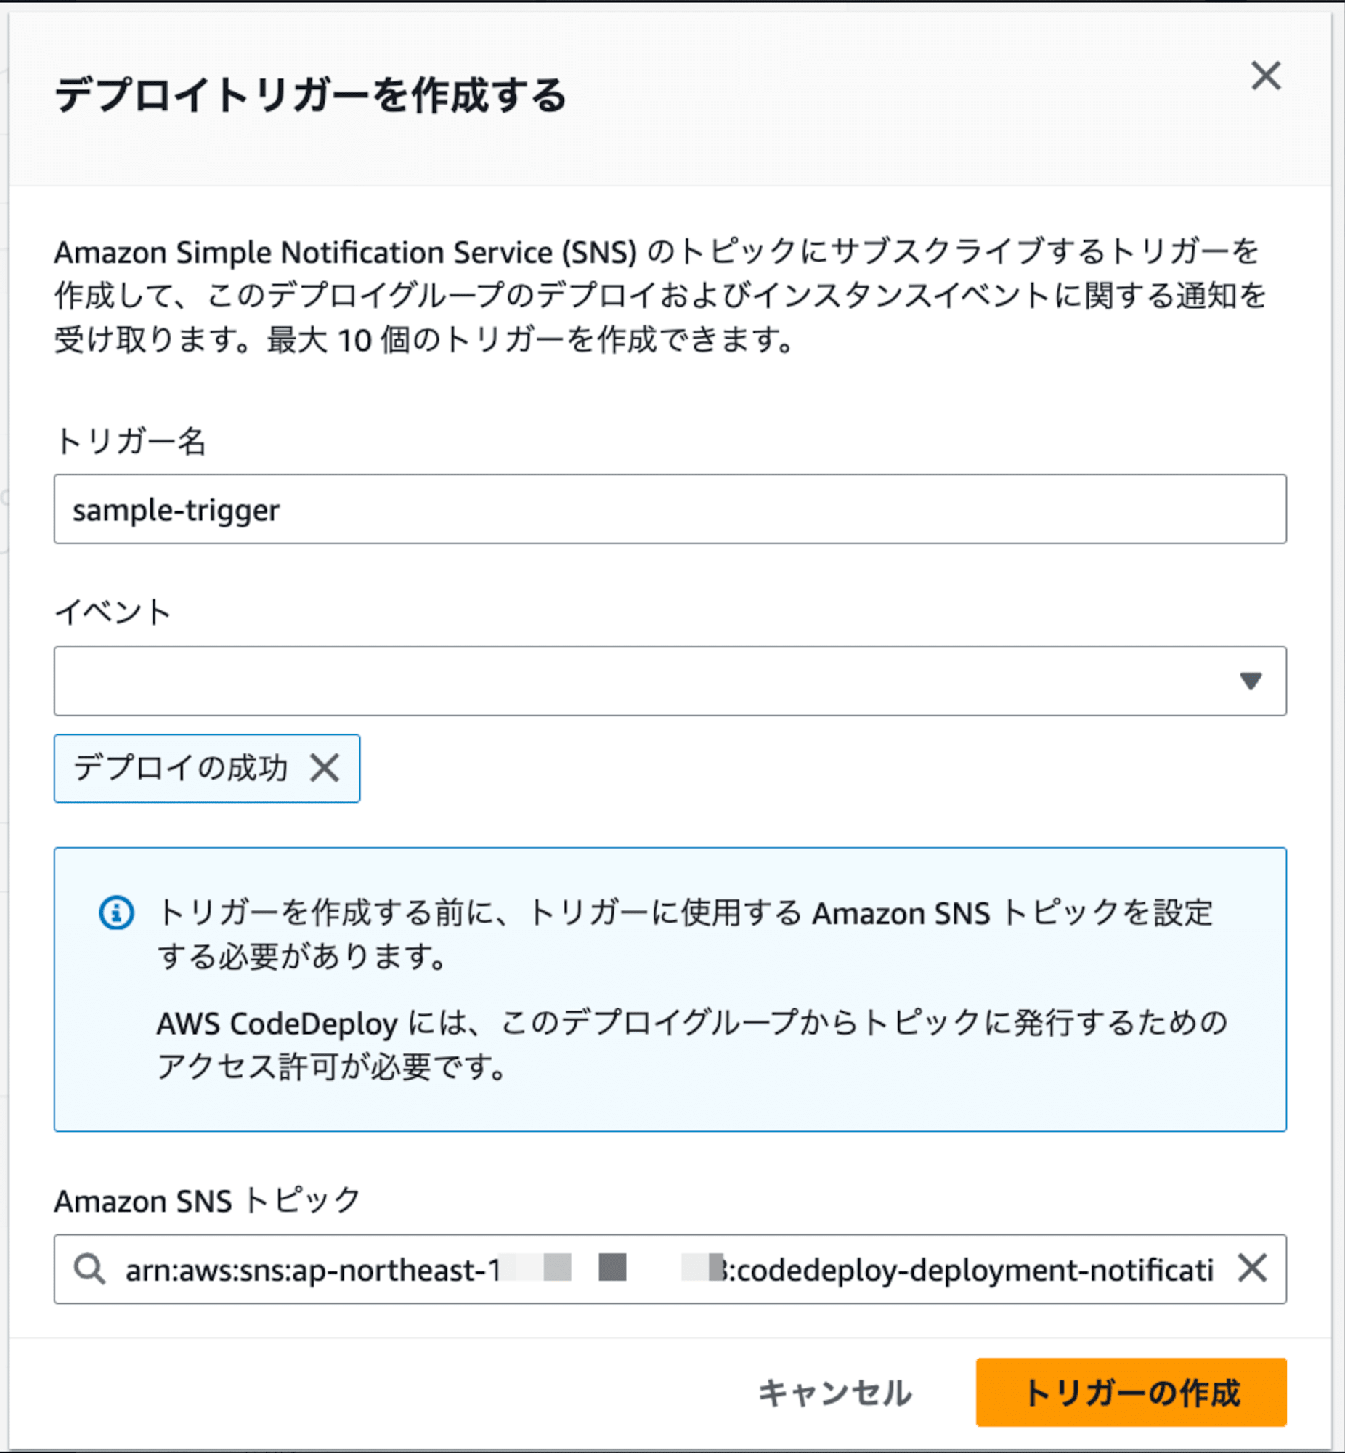This screenshot has width=1345, height=1453.
Task: Clear the Amazon SNS トピック field
Action: [x=1252, y=1268]
